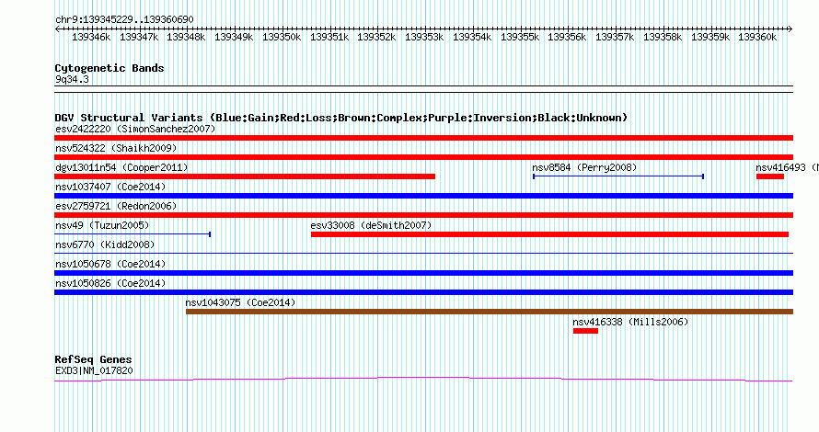Select the nsv1043075 brown complex bar
This screenshot has width=819, height=432.
pos(490,312)
